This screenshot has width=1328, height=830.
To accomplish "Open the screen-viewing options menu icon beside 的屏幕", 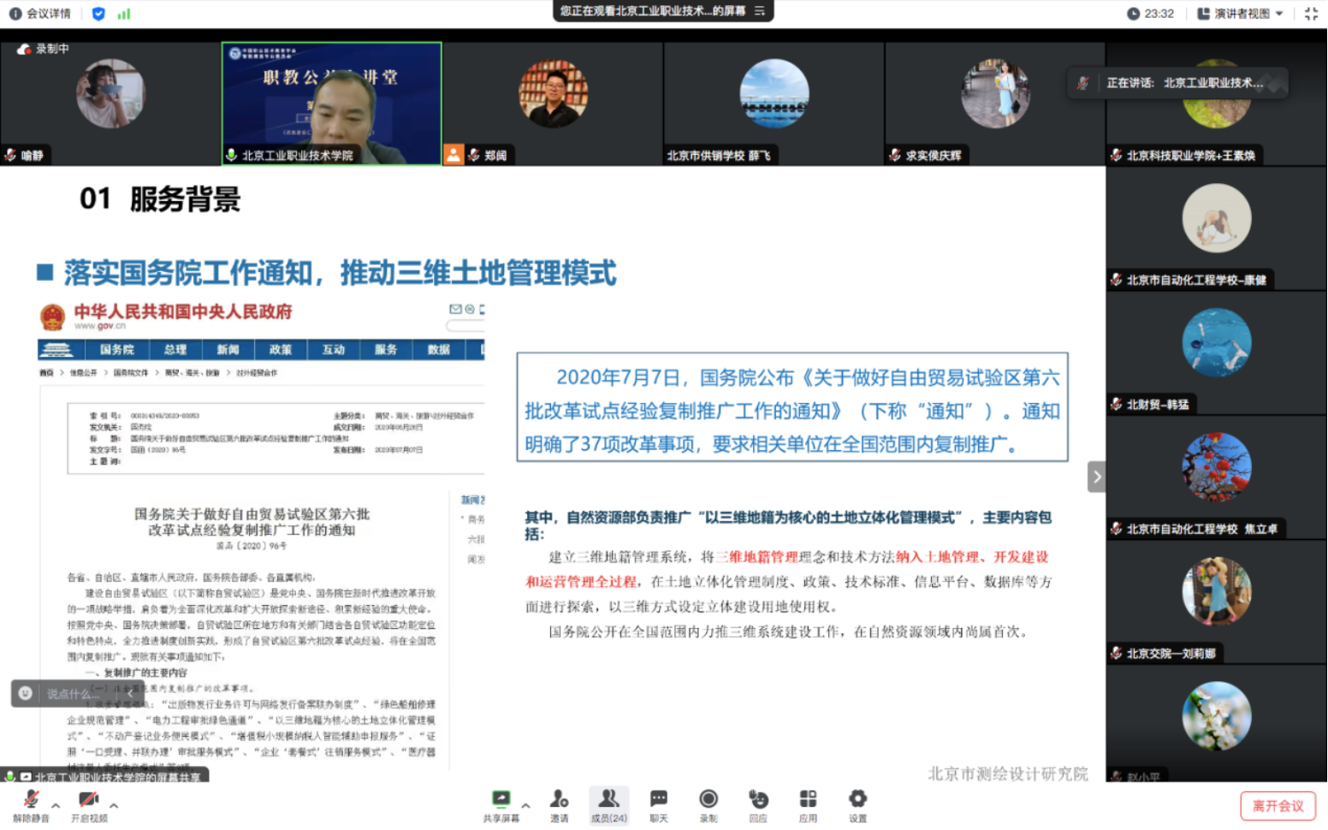I will point(759,11).
